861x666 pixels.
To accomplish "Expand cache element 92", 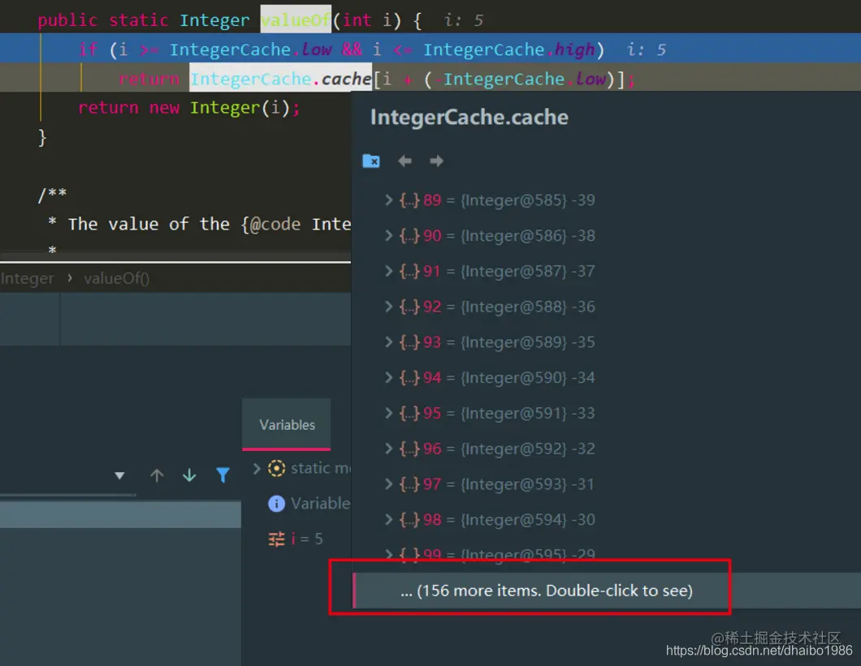I will click(389, 306).
